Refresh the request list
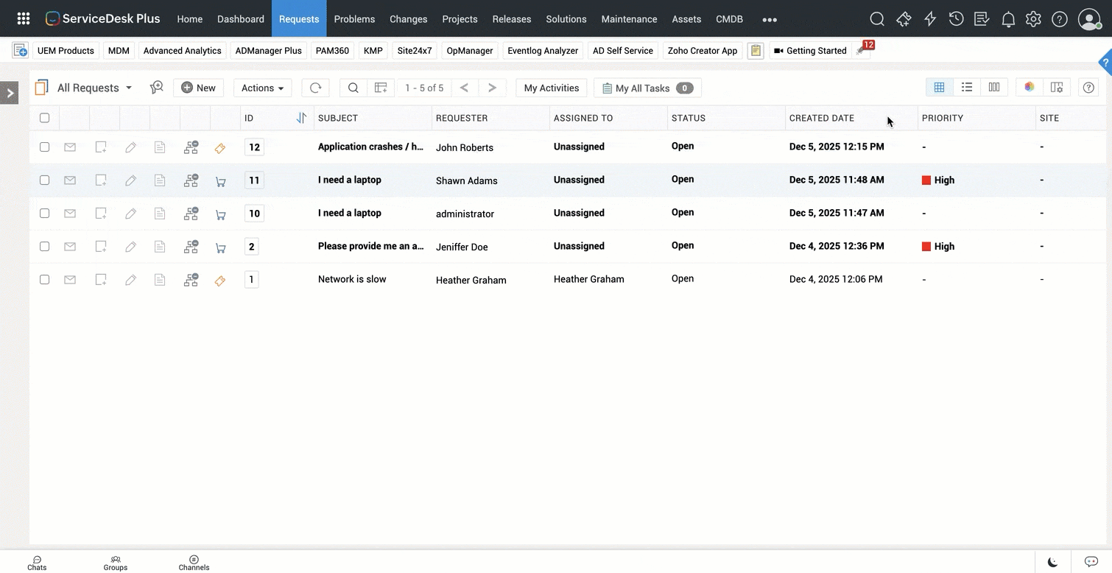1112x573 pixels. 315,88
